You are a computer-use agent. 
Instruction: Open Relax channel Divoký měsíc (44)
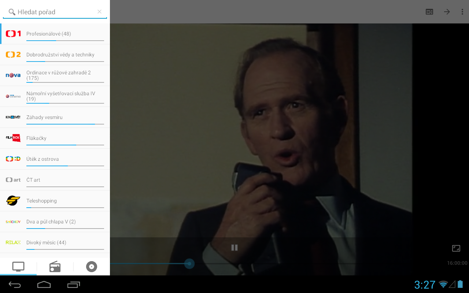point(55,242)
